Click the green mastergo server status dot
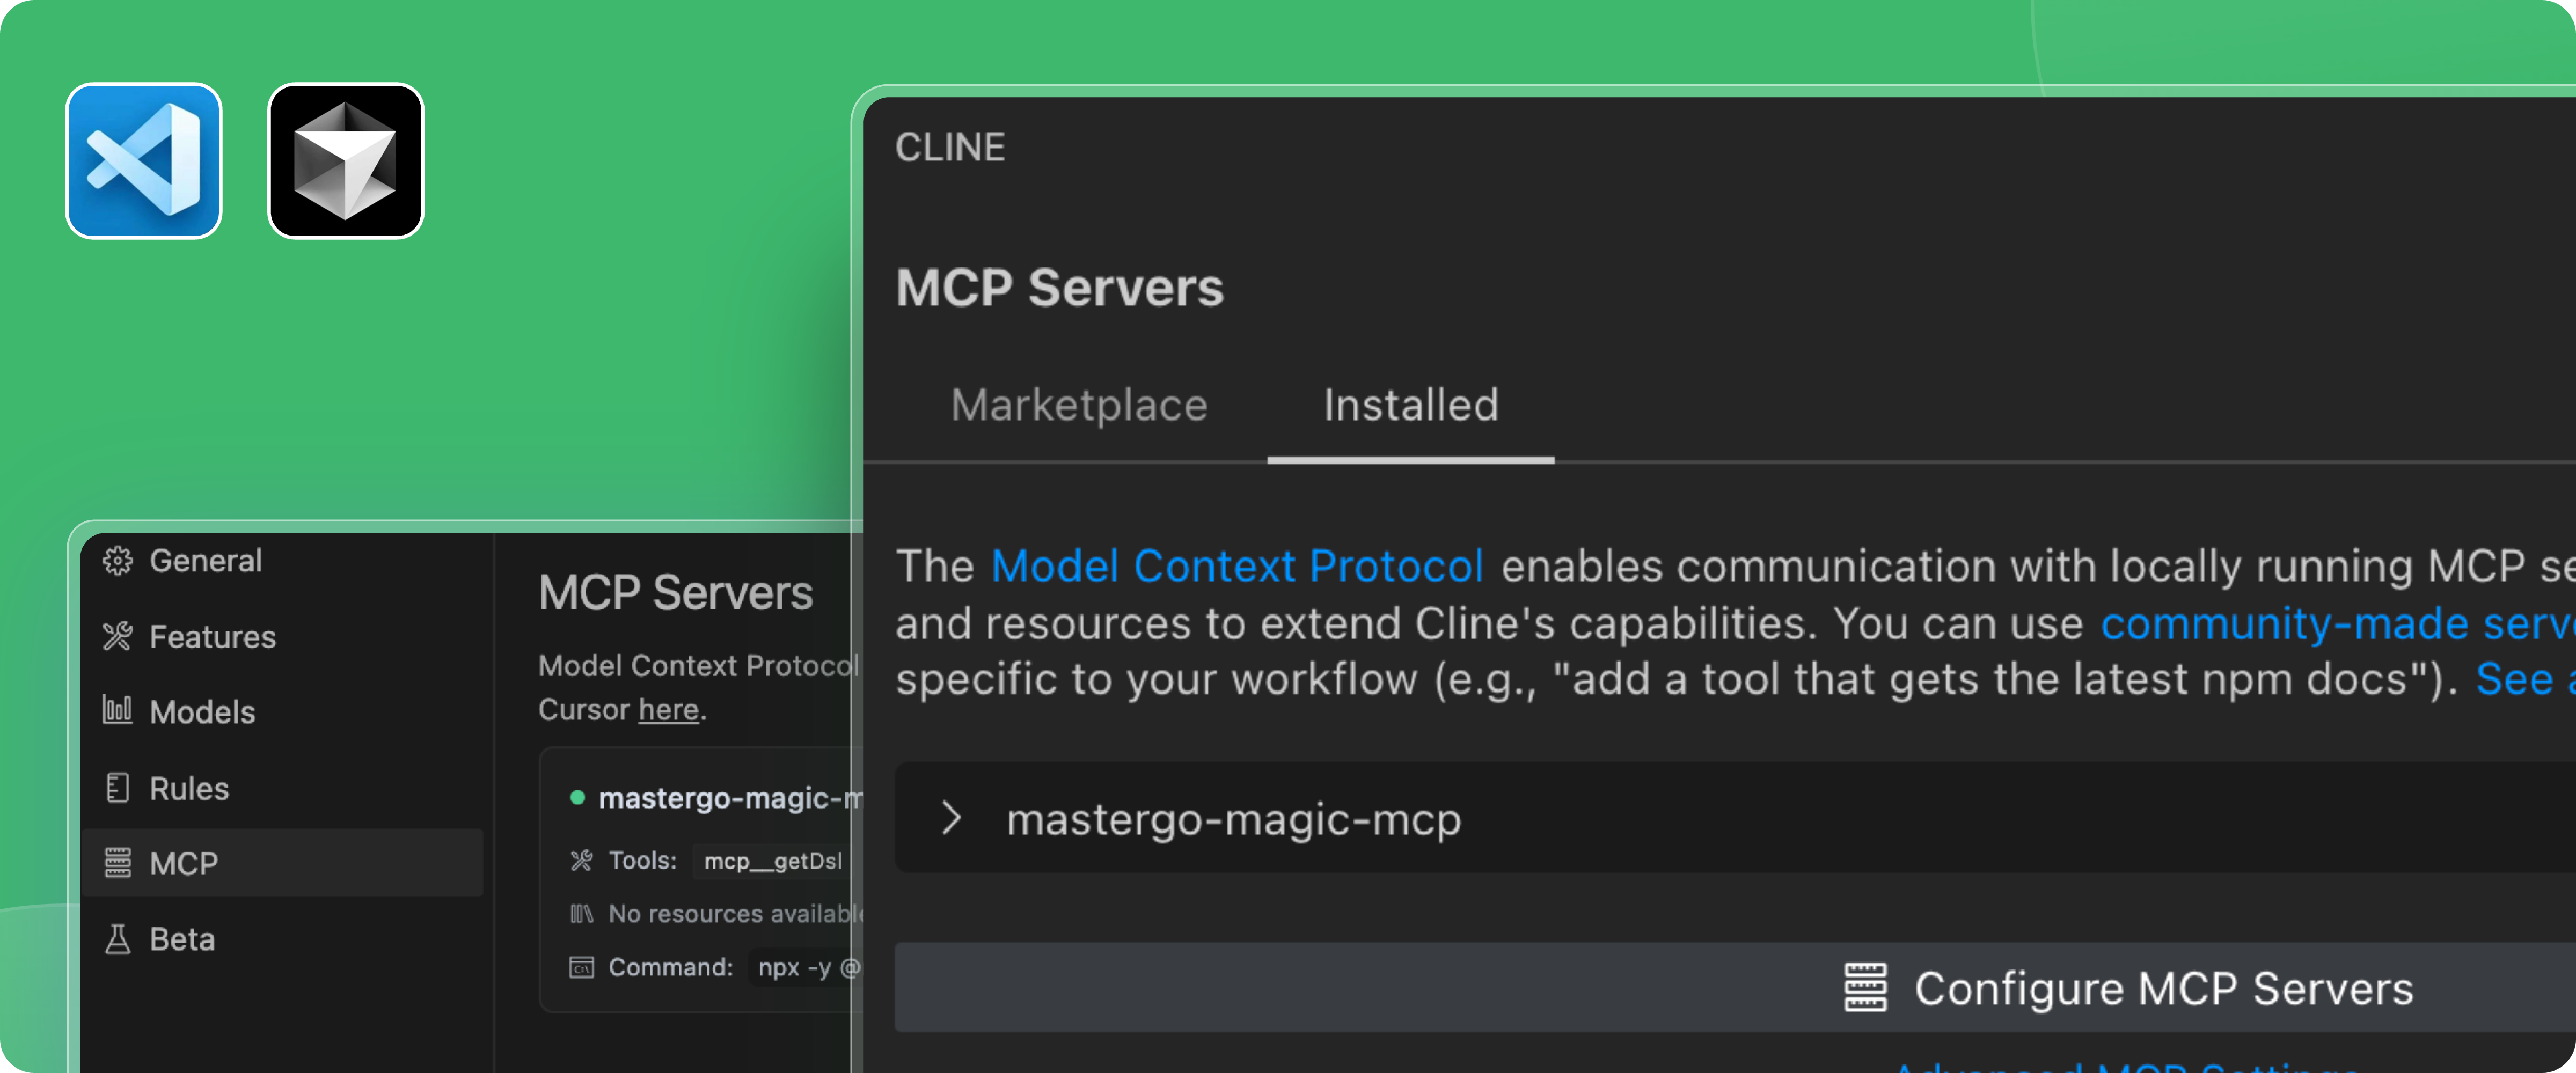The width and height of the screenshot is (2576, 1073). coord(577,798)
